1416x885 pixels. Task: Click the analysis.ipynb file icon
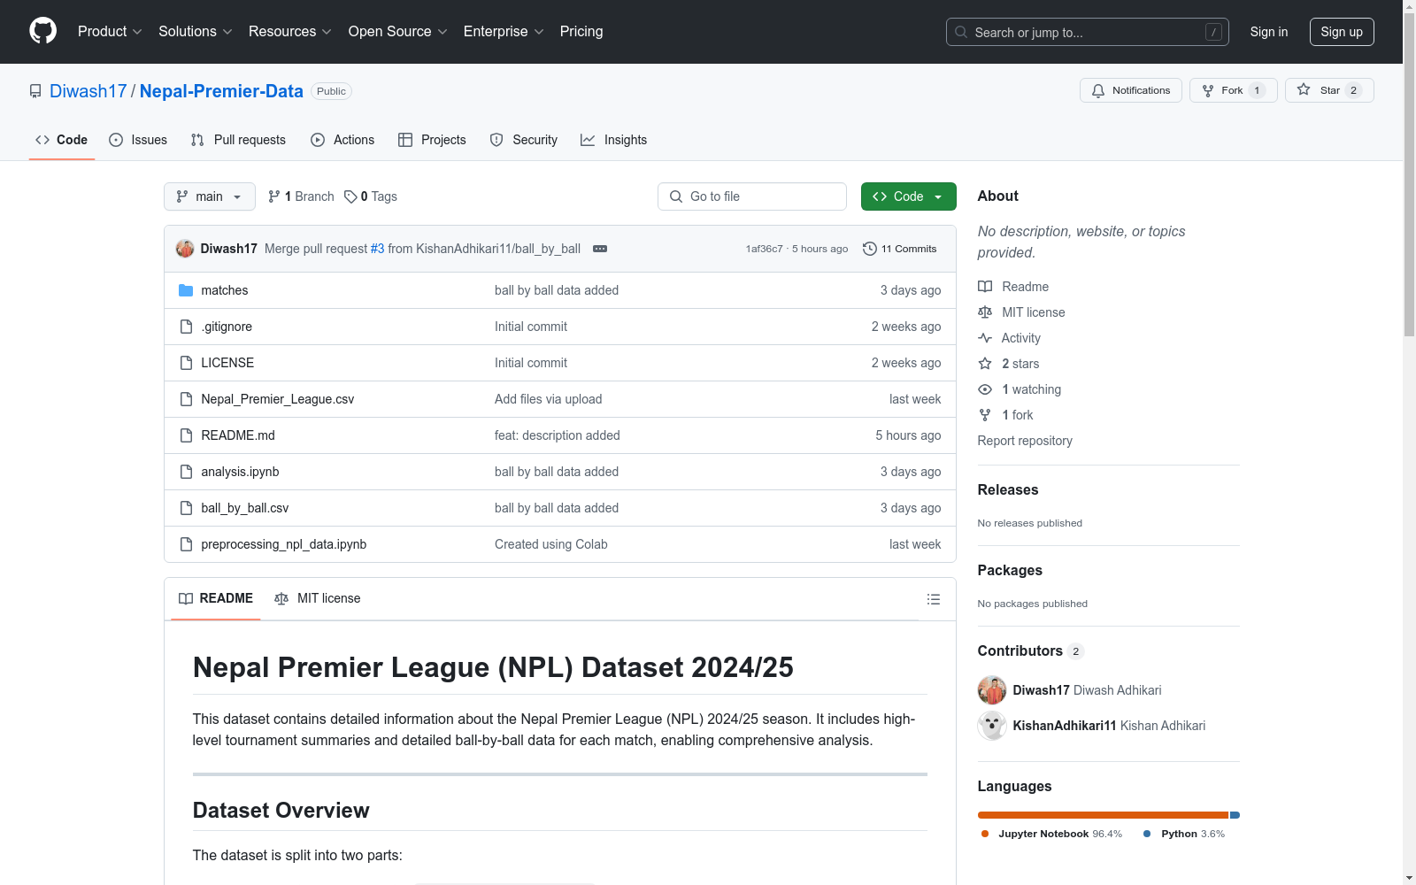click(186, 472)
